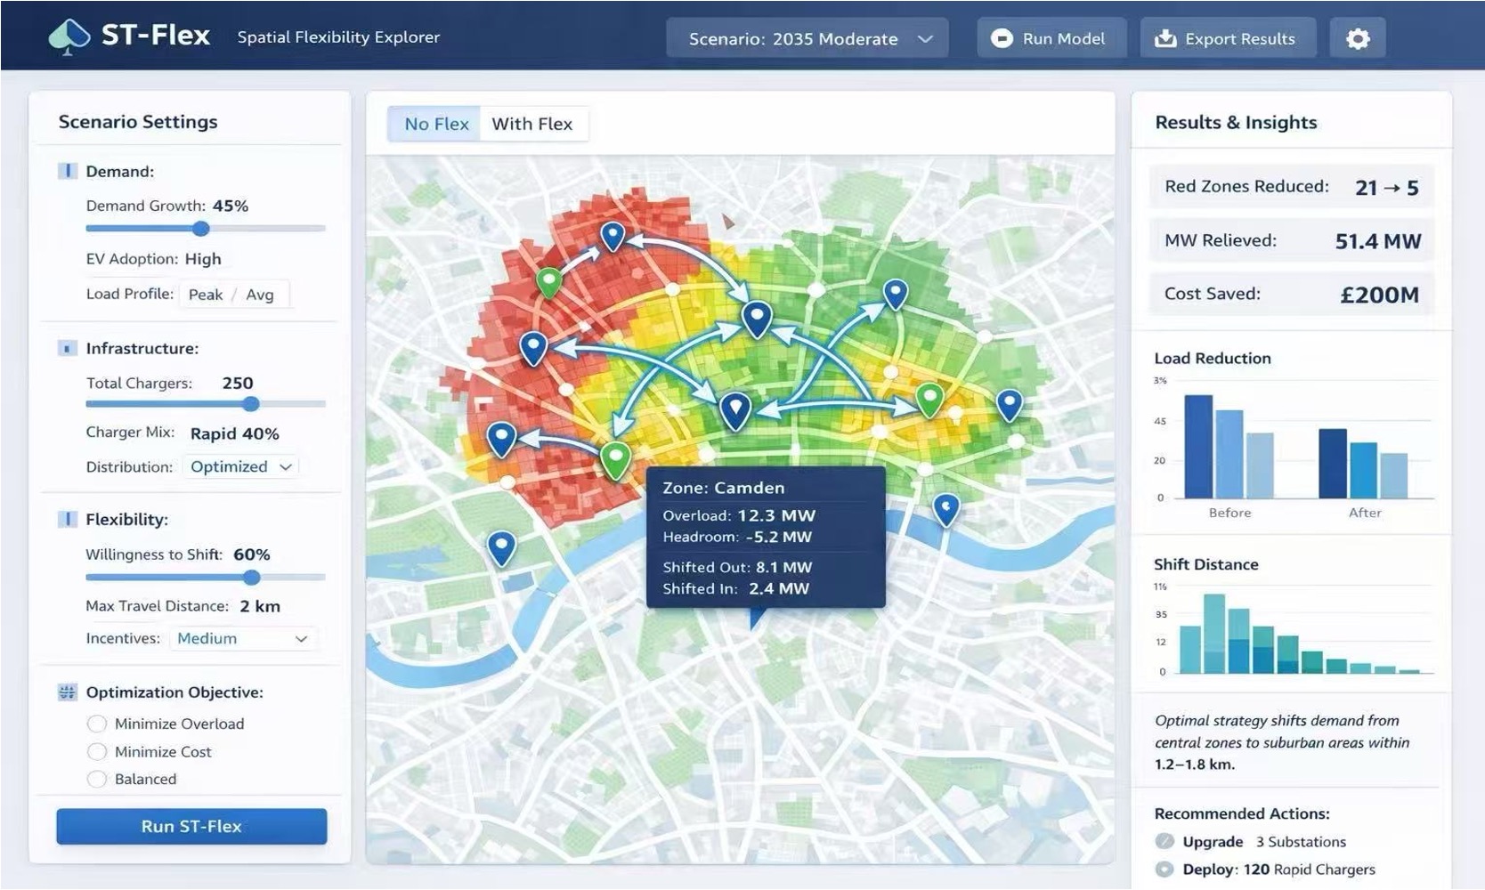The height and width of the screenshot is (890, 1485).
Task: Select Minimize Cost objective
Action: point(96,752)
